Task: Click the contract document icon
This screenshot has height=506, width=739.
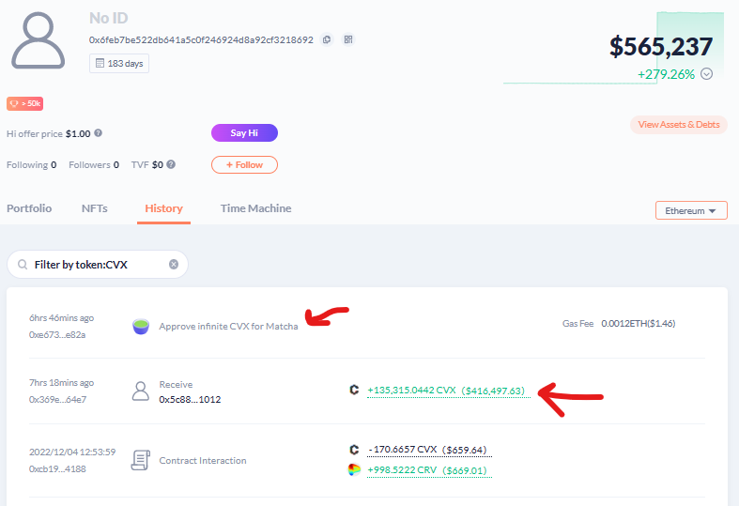Action: pos(141,460)
